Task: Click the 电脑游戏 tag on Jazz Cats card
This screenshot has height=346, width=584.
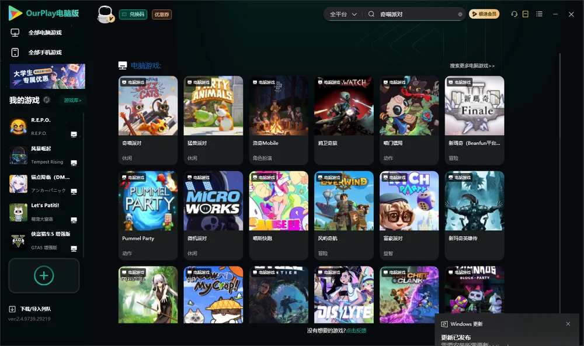Action: pyautogui.click(x=133, y=82)
